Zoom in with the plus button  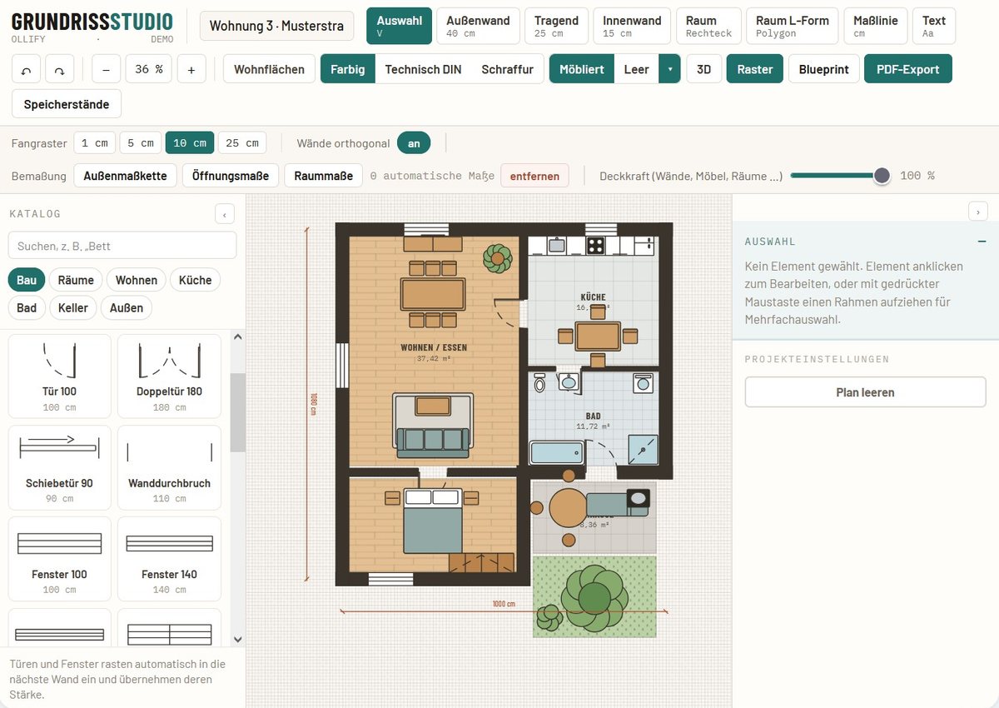click(x=191, y=70)
